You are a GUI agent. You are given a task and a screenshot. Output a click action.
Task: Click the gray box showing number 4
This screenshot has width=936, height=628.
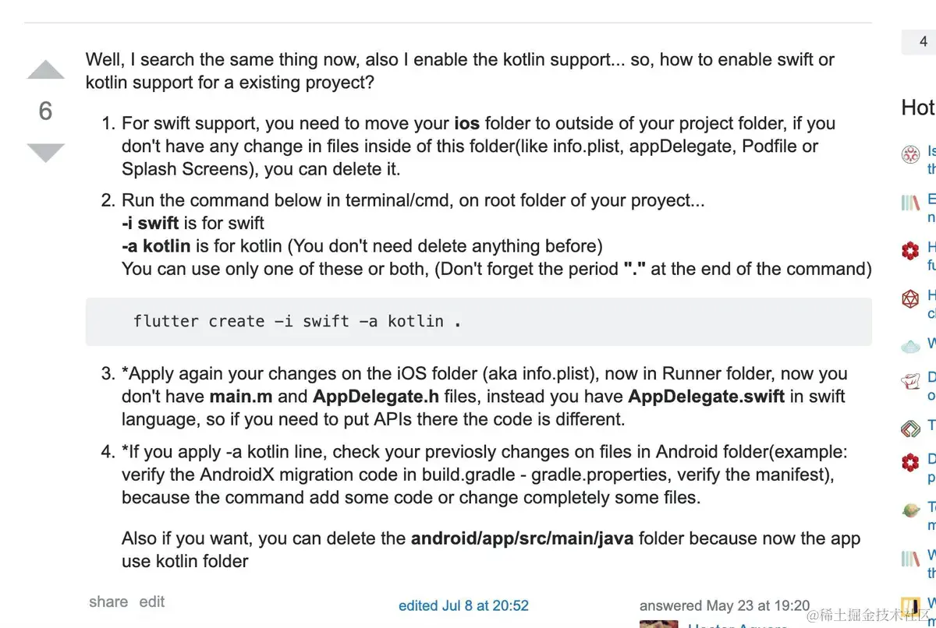pyautogui.click(x=920, y=41)
